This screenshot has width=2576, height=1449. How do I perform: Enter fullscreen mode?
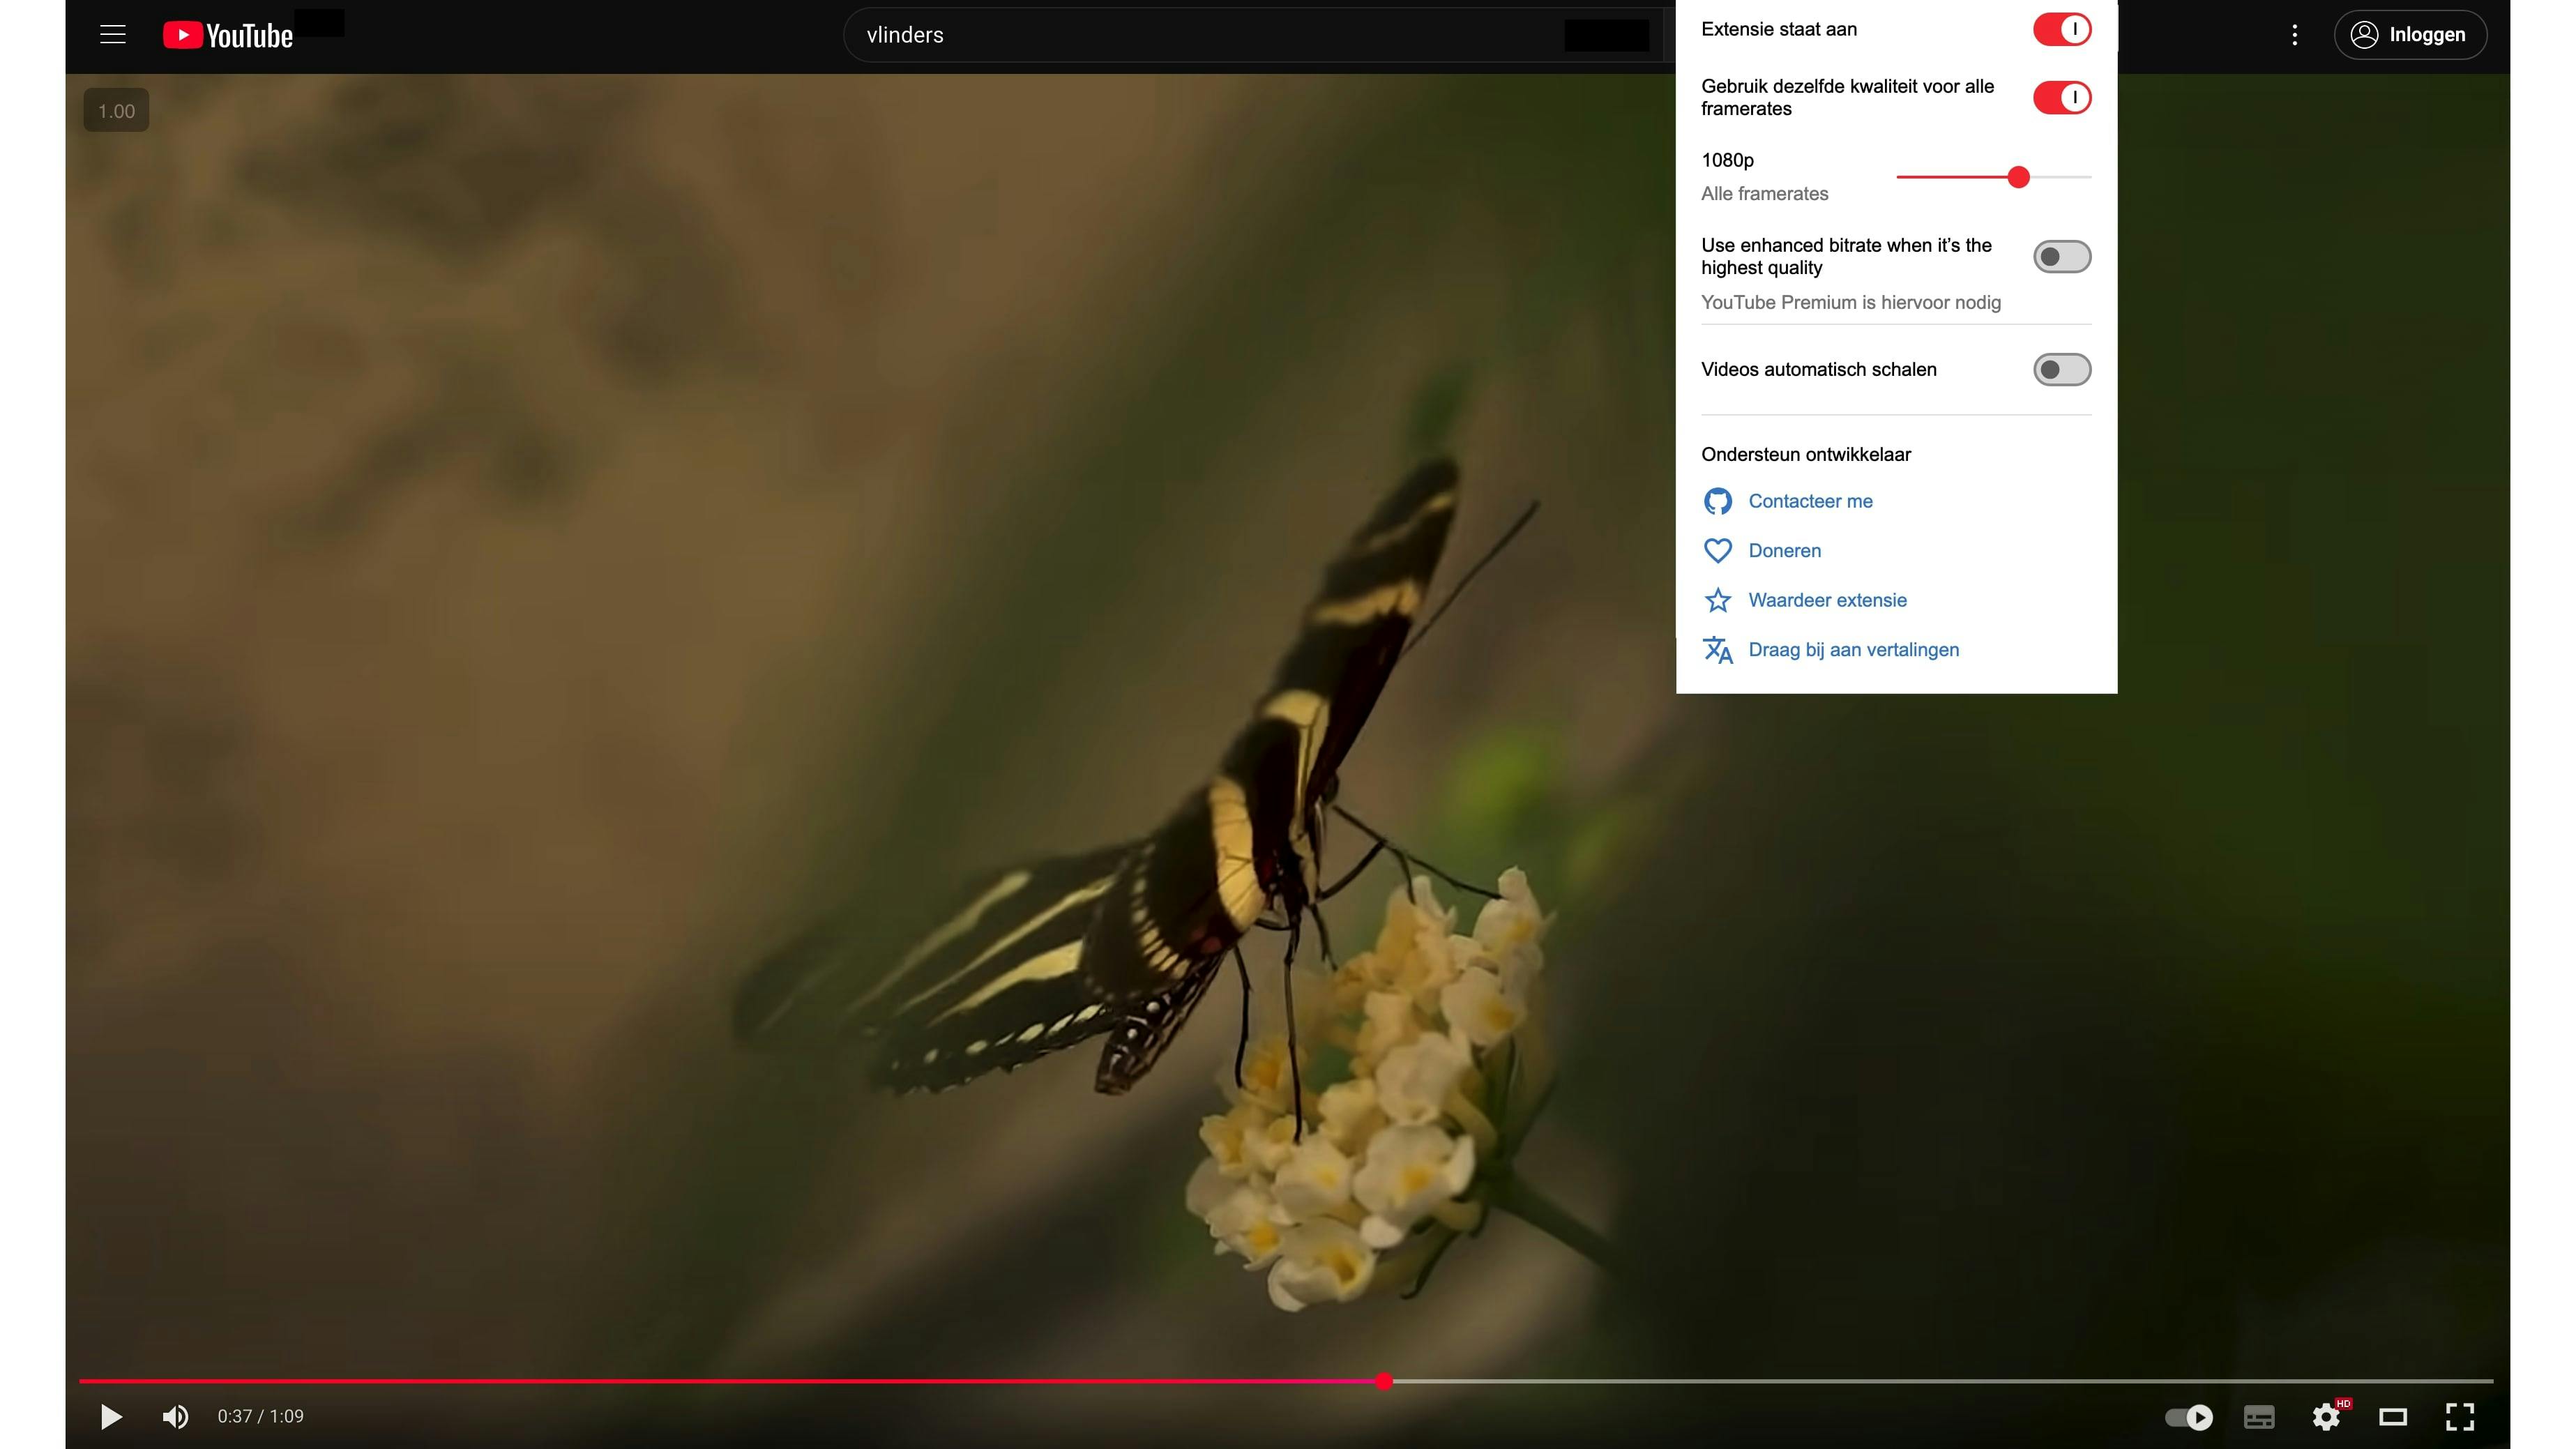[2460, 1416]
